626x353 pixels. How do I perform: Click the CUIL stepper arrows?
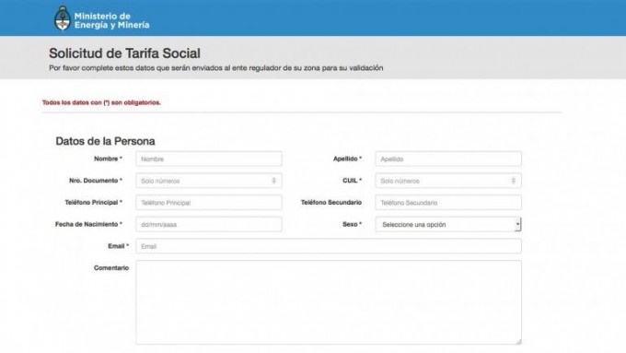coord(514,181)
